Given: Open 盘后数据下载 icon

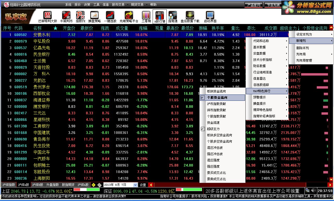Looking at the screenshot, I should coord(190,17).
